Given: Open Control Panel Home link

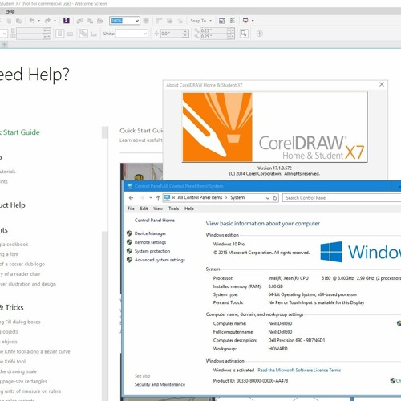Looking at the screenshot, I should coord(155,221).
